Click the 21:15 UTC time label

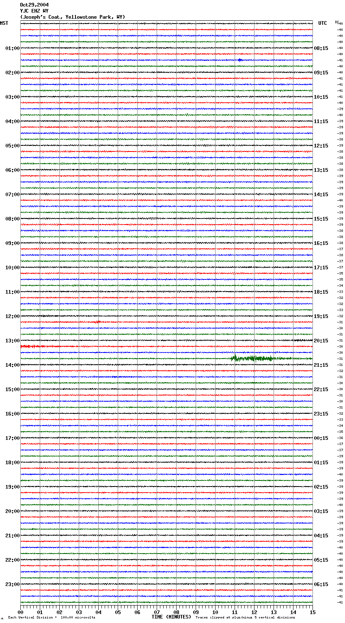click(x=321, y=365)
